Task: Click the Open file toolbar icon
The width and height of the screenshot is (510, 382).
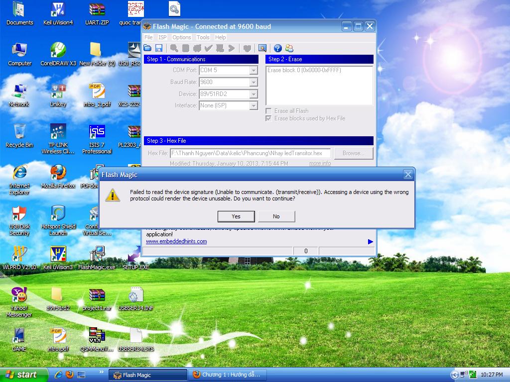Action: click(147, 48)
